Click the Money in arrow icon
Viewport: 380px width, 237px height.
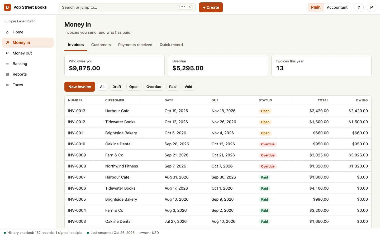coord(7,43)
